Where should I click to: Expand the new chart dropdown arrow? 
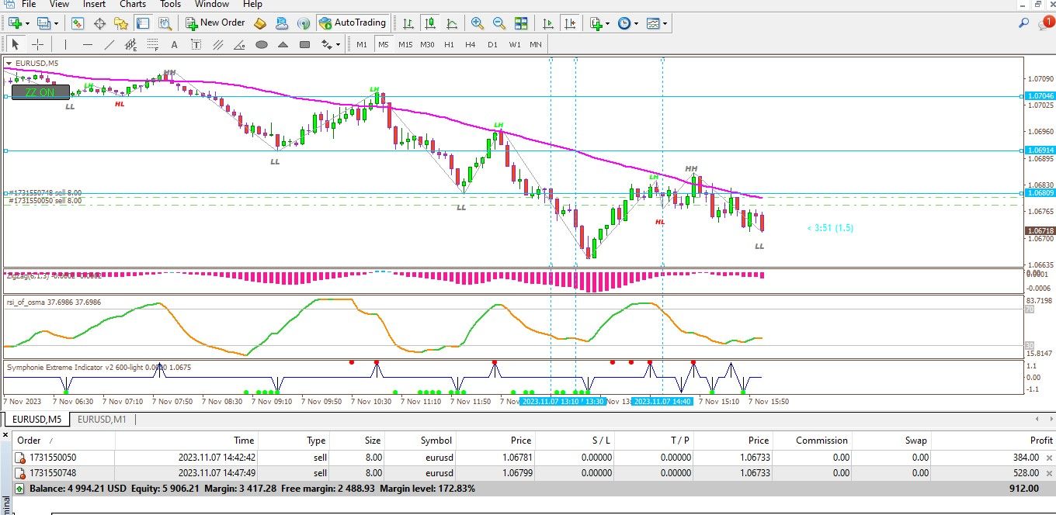pos(27,23)
